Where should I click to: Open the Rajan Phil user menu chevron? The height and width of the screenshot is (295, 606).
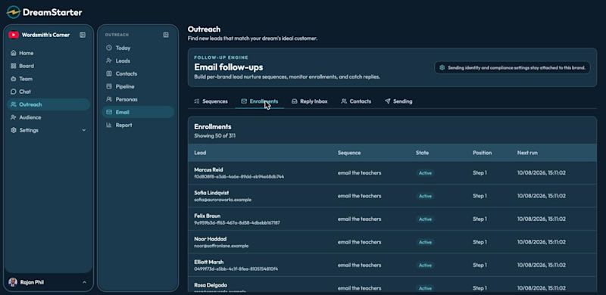coord(84,282)
